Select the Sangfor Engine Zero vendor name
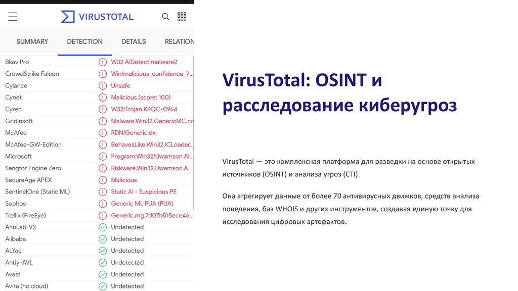This screenshot has height=291, width=518. tap(33, 168)
